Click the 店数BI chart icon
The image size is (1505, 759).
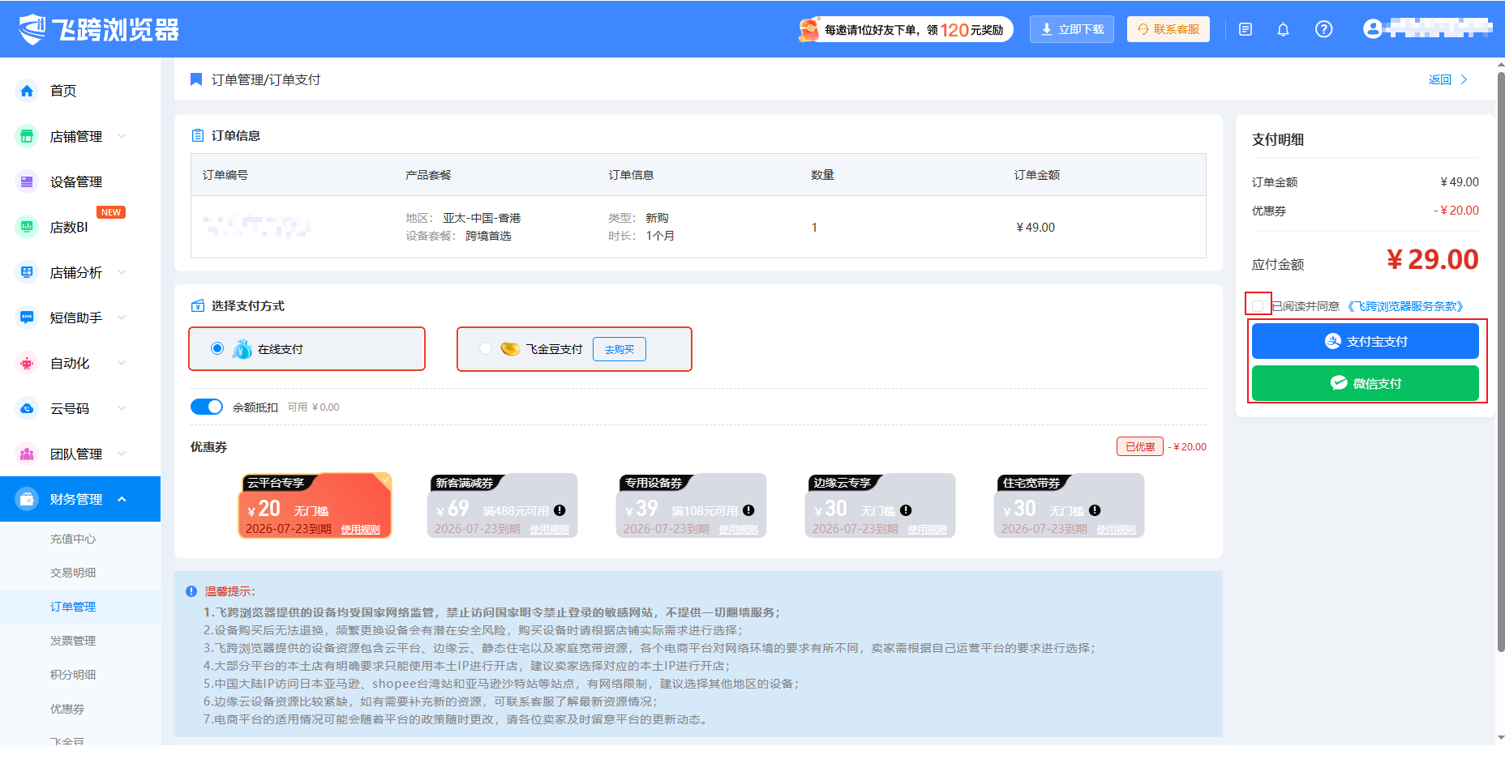[x=27, y=227]
